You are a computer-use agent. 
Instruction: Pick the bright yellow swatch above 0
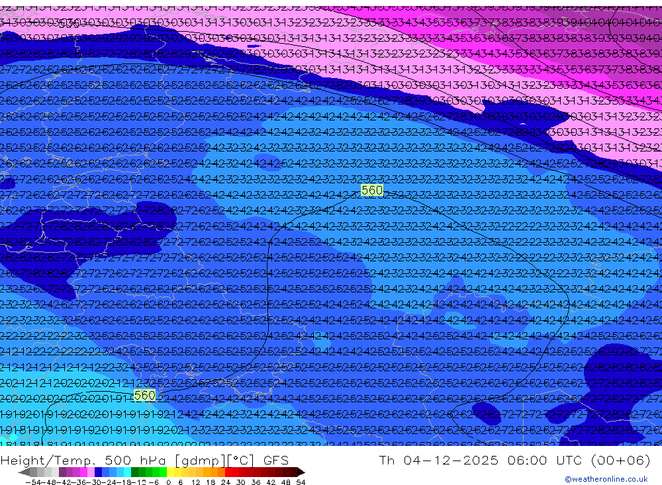coord(171,472)
